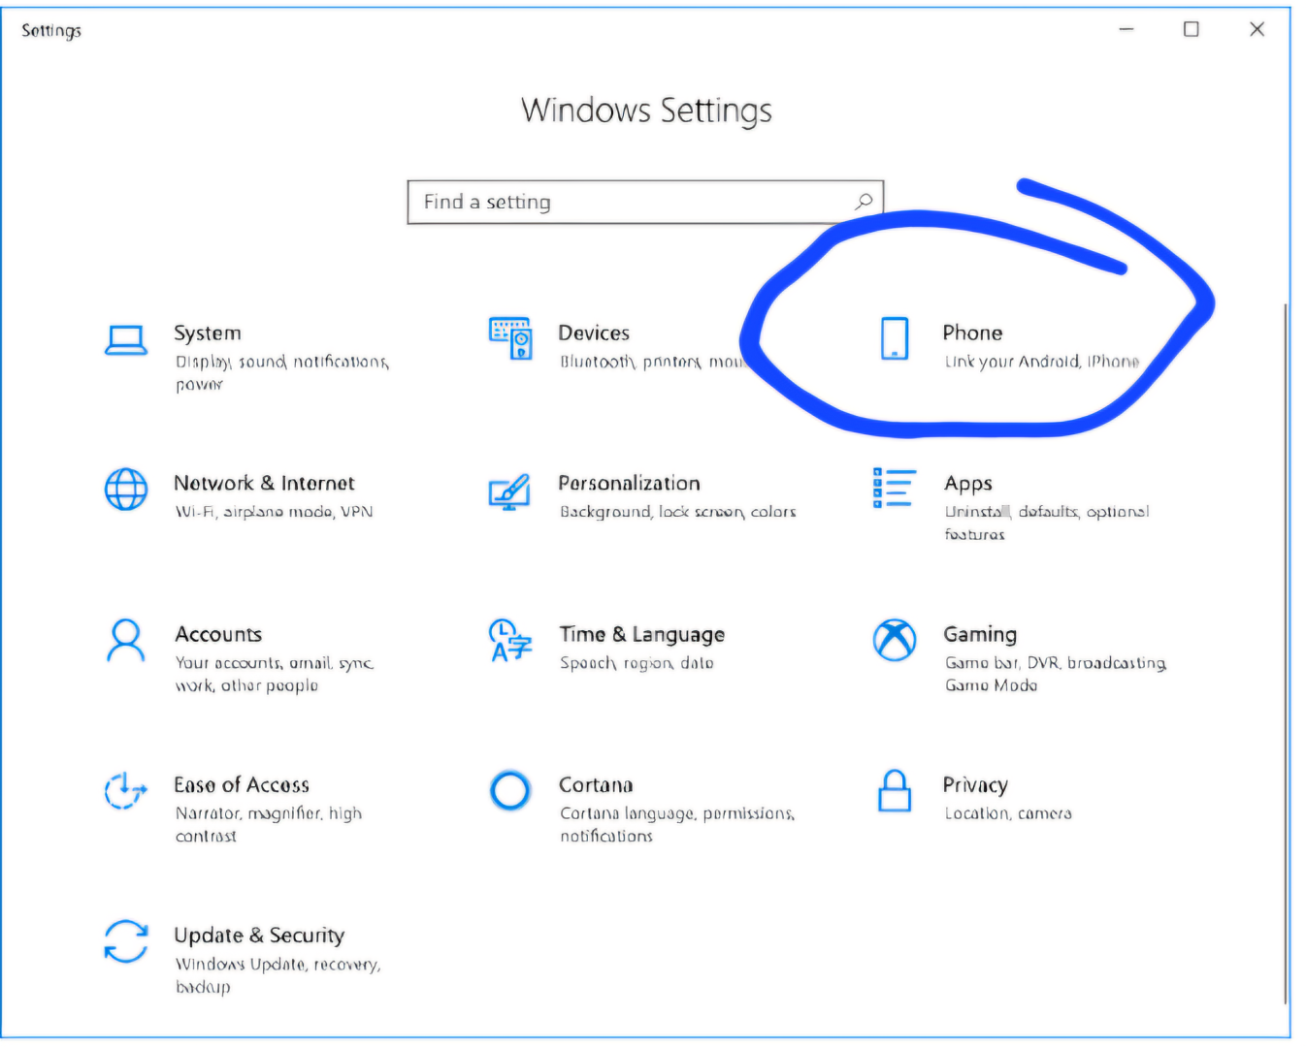Click the "Settings" window title text
The height and width of the screenshot is (1047, 1306).
tap(51, 31)
